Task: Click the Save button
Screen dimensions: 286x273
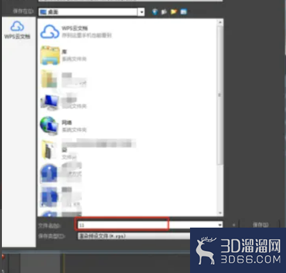Action: click(260, 224)
